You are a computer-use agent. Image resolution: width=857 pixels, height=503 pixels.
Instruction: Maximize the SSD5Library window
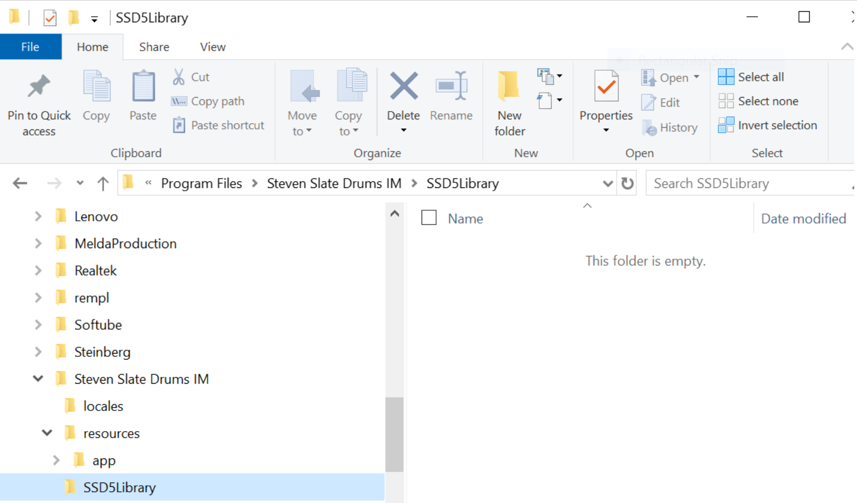pos(804,17)
